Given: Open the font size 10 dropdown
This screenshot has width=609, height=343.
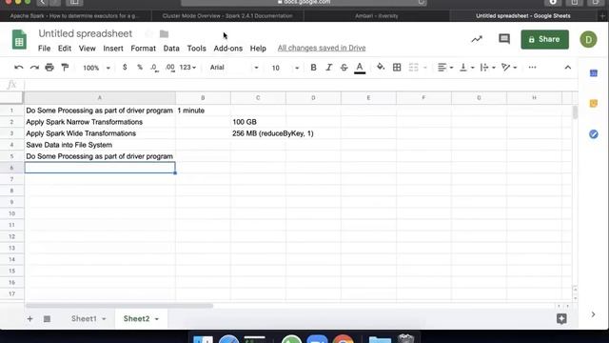Looking at the screenshot, I should click(285, 68).
